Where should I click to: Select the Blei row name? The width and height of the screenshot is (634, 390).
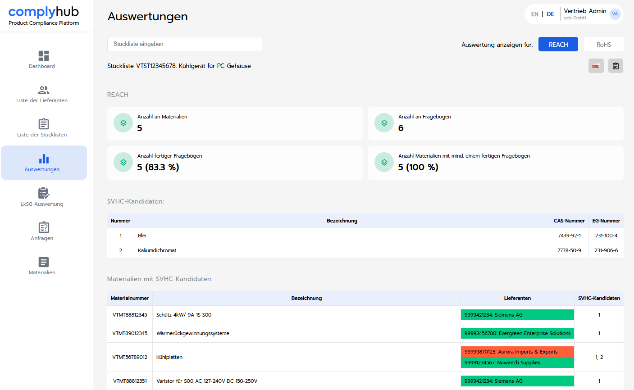(x=142, y=236)
